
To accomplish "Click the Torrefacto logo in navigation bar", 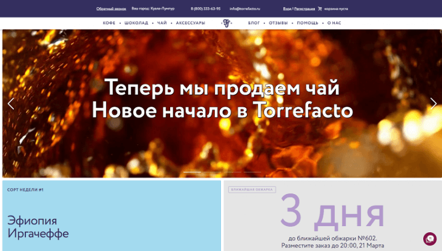I will pos(226,23).
